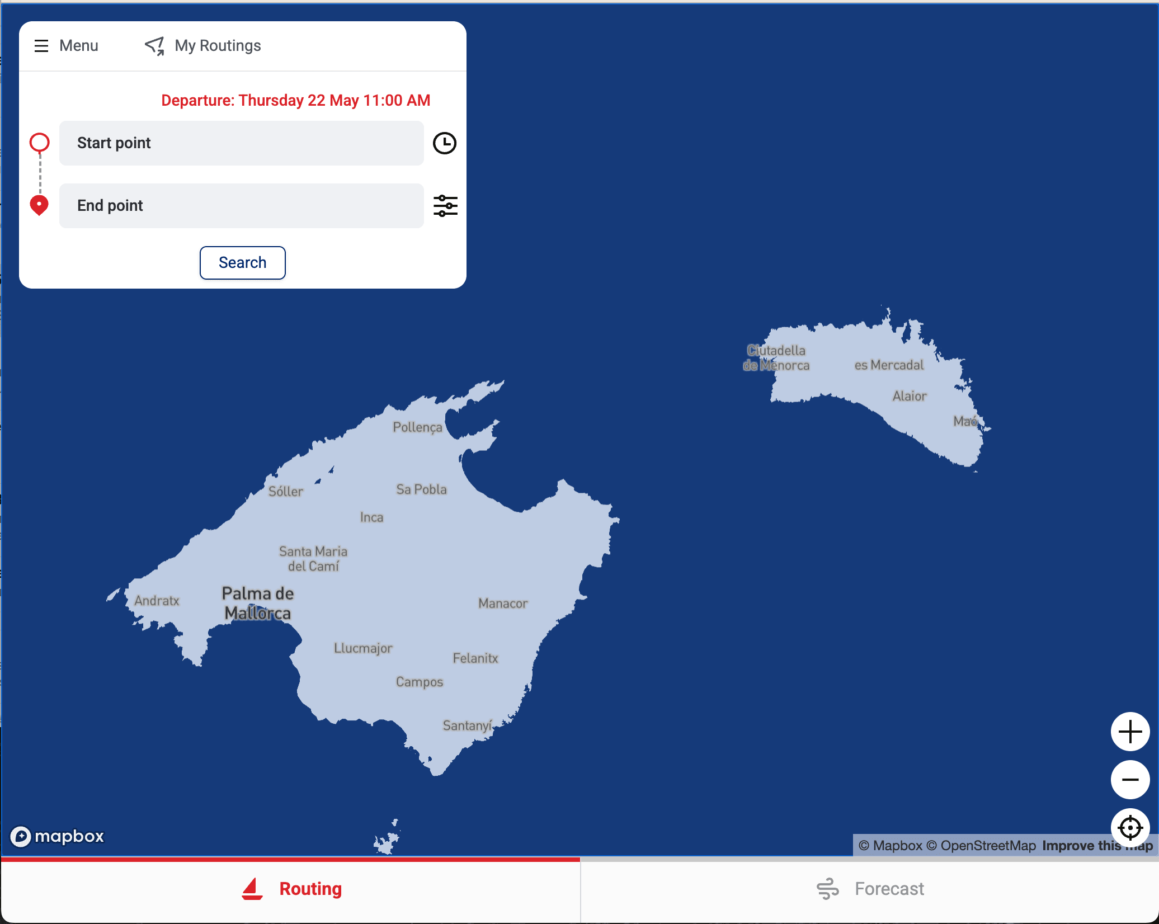The width and height of the screenshot is (1159, 924).
Task: Click the Manacor map label
Action: [x=503, y=604]
